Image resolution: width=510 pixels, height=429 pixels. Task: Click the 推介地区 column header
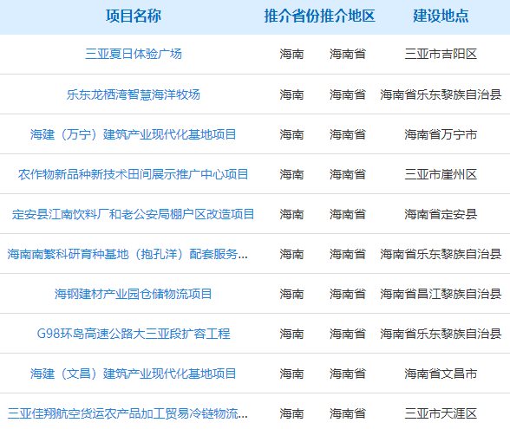tap(347, 16)
